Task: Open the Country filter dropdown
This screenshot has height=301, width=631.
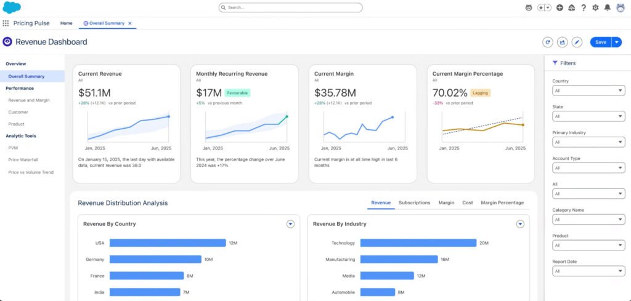Action: (588, 90)
